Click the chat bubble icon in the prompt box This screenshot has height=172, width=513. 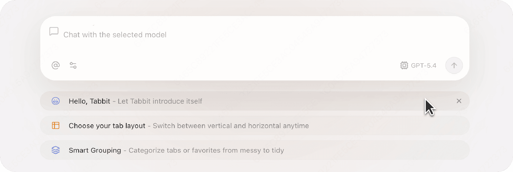pos(54,31)
